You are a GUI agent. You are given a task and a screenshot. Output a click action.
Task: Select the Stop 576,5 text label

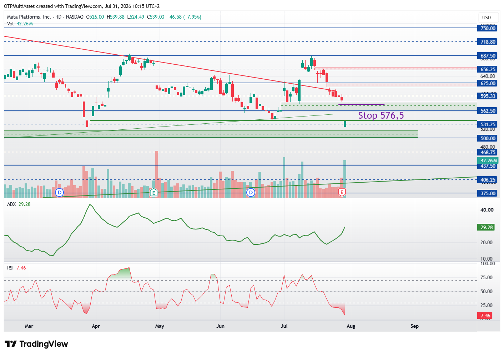[x=381, y=115]
